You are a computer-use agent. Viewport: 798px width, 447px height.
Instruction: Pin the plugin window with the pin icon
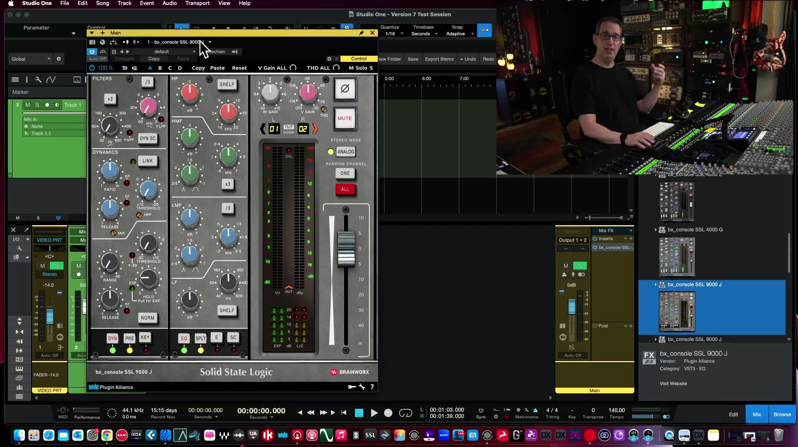pos(361,33)
